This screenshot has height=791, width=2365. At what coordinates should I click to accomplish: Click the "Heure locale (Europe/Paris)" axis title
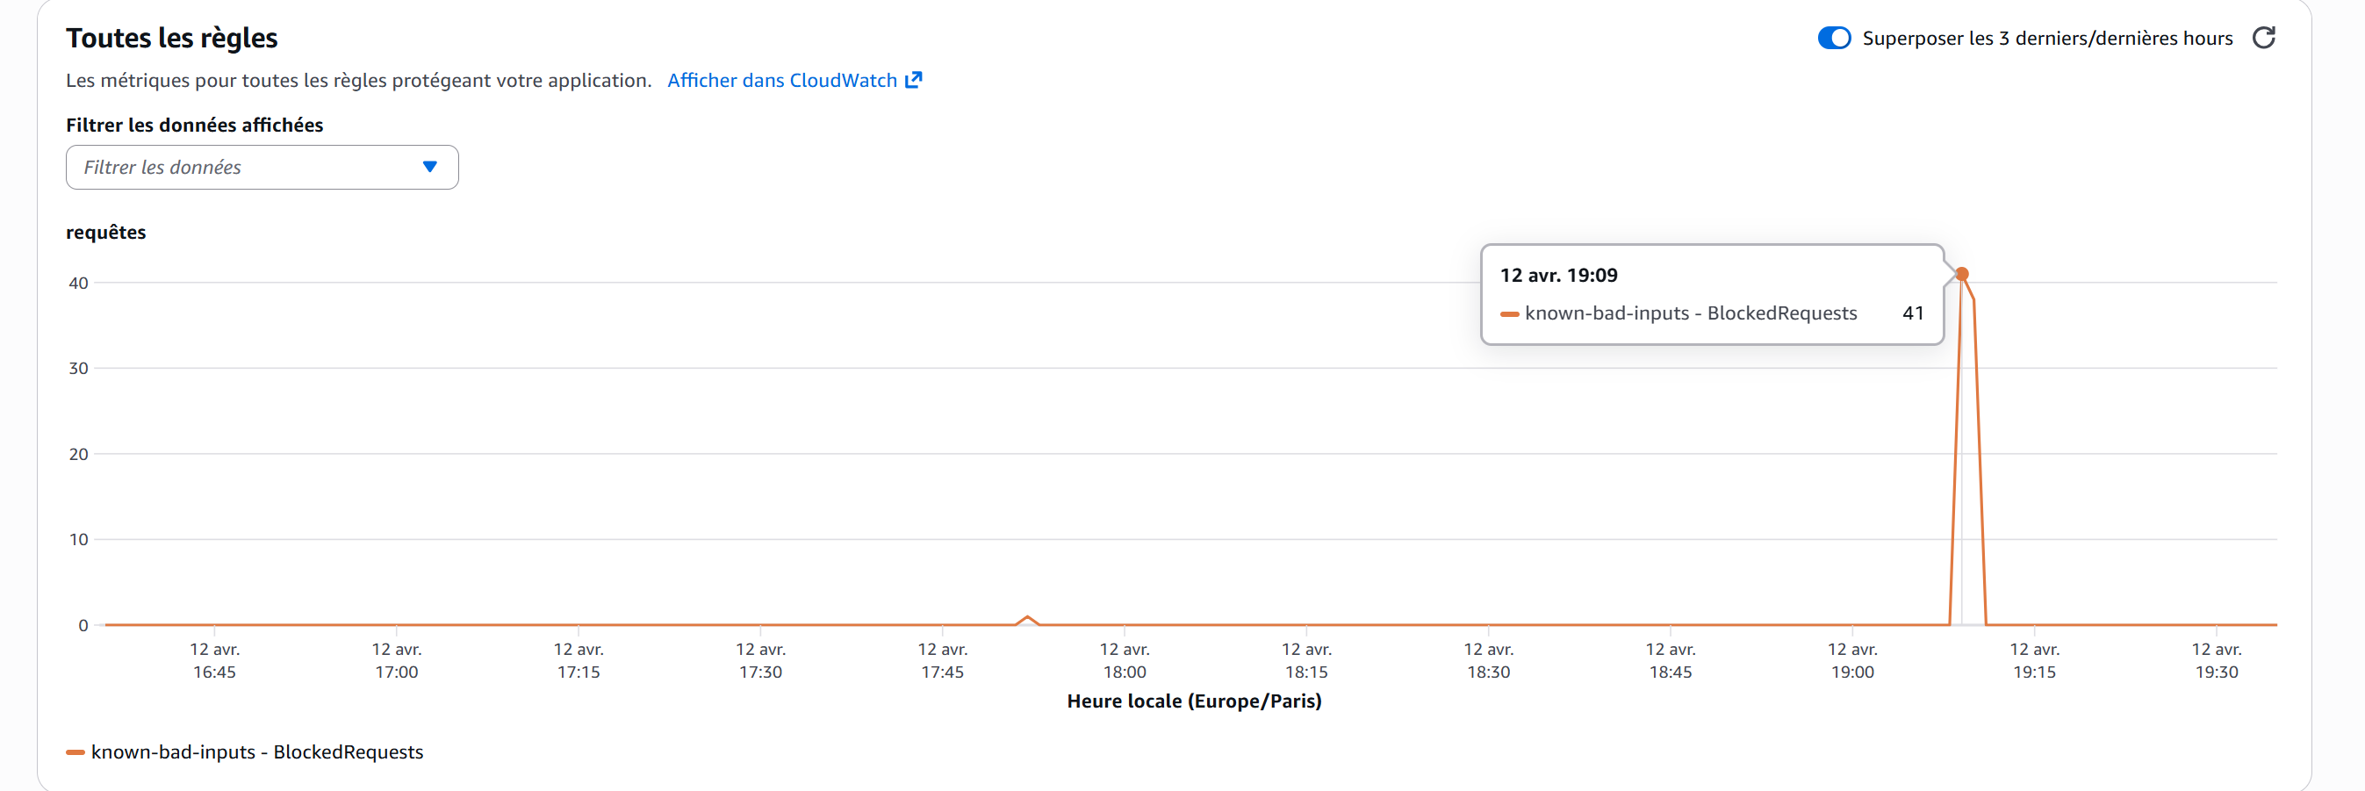tap(1194, 701)
